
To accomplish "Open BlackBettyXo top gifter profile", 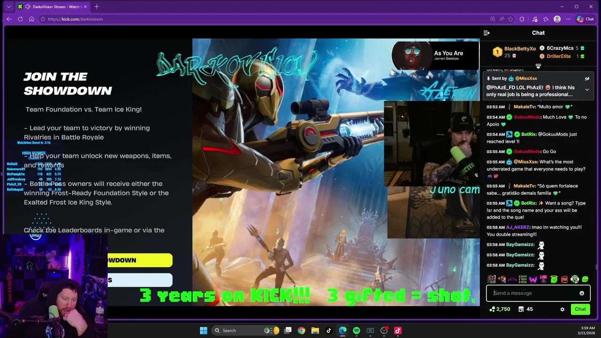I will point(520,49).
